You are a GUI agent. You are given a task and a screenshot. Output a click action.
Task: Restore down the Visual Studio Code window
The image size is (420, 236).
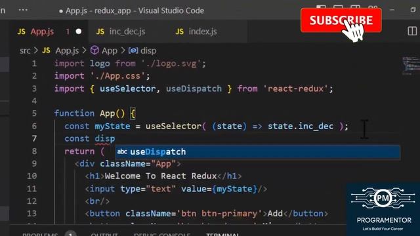click(x=413, y=10)
